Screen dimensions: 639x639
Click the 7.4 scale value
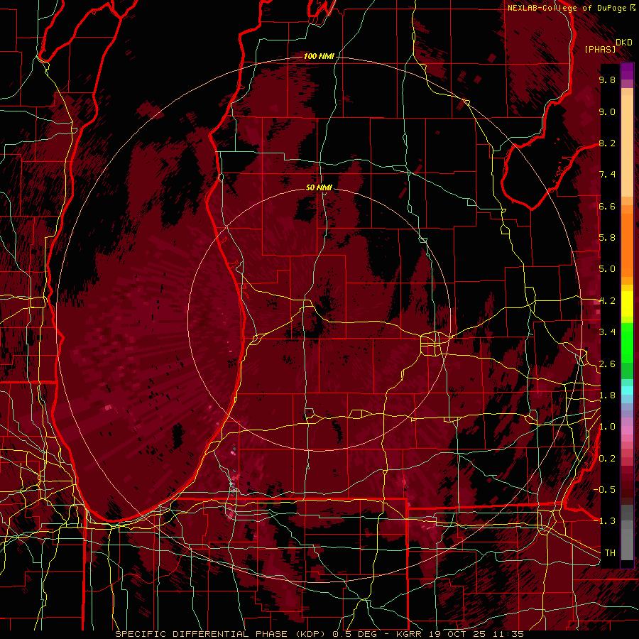pos(607,175)
